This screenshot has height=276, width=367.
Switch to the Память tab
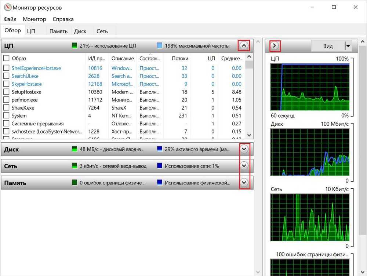coord(58,31)
